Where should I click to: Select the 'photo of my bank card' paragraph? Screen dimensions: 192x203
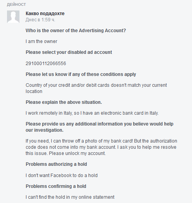click(x=101, y=147)
